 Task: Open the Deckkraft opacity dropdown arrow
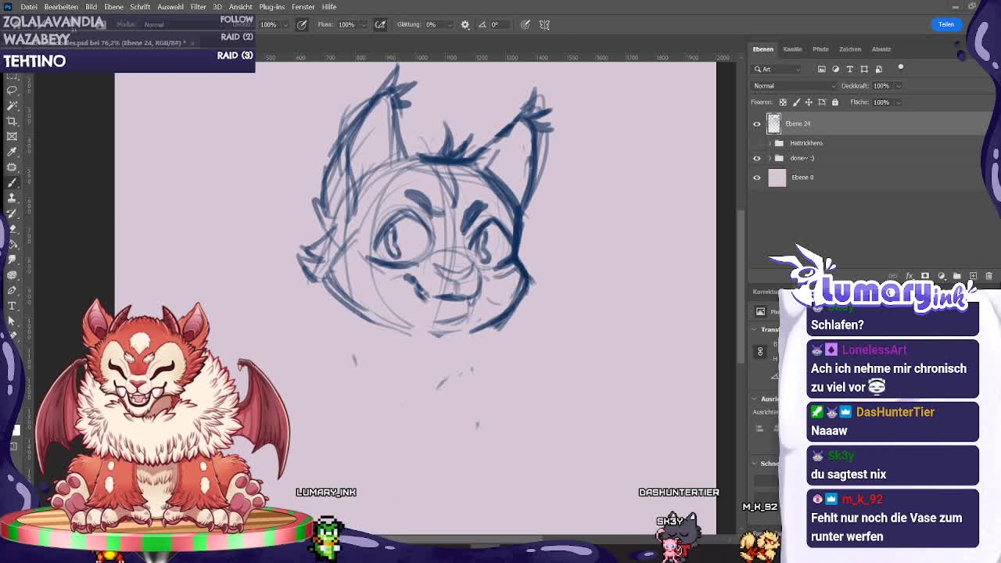point(897,86)
